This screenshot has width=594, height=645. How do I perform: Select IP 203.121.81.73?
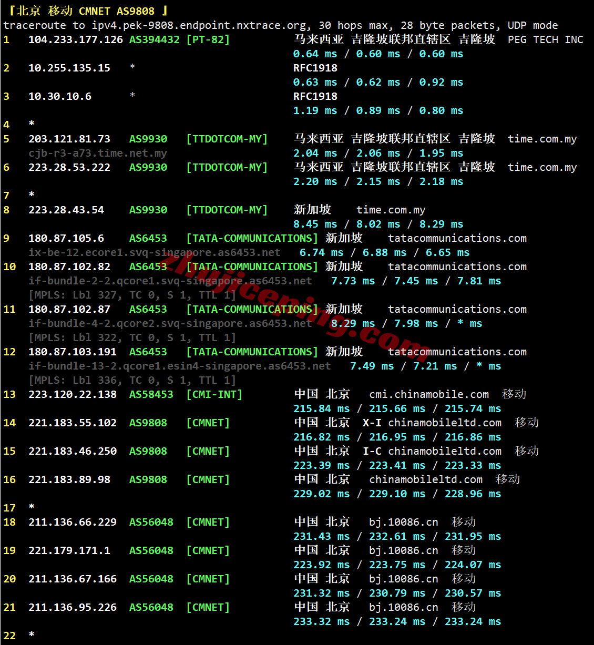[x=69, y=139]
